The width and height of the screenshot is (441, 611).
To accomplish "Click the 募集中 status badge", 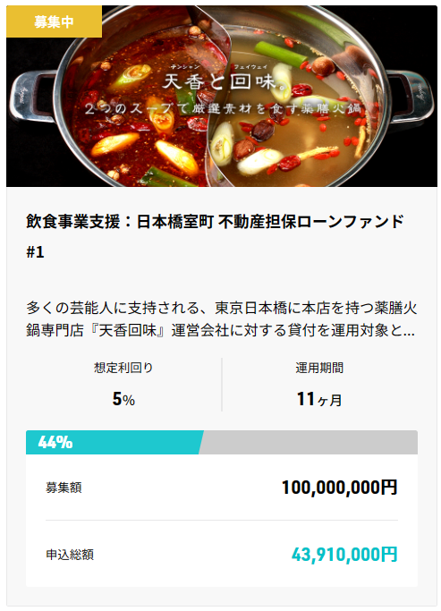I will pos(55,21).
